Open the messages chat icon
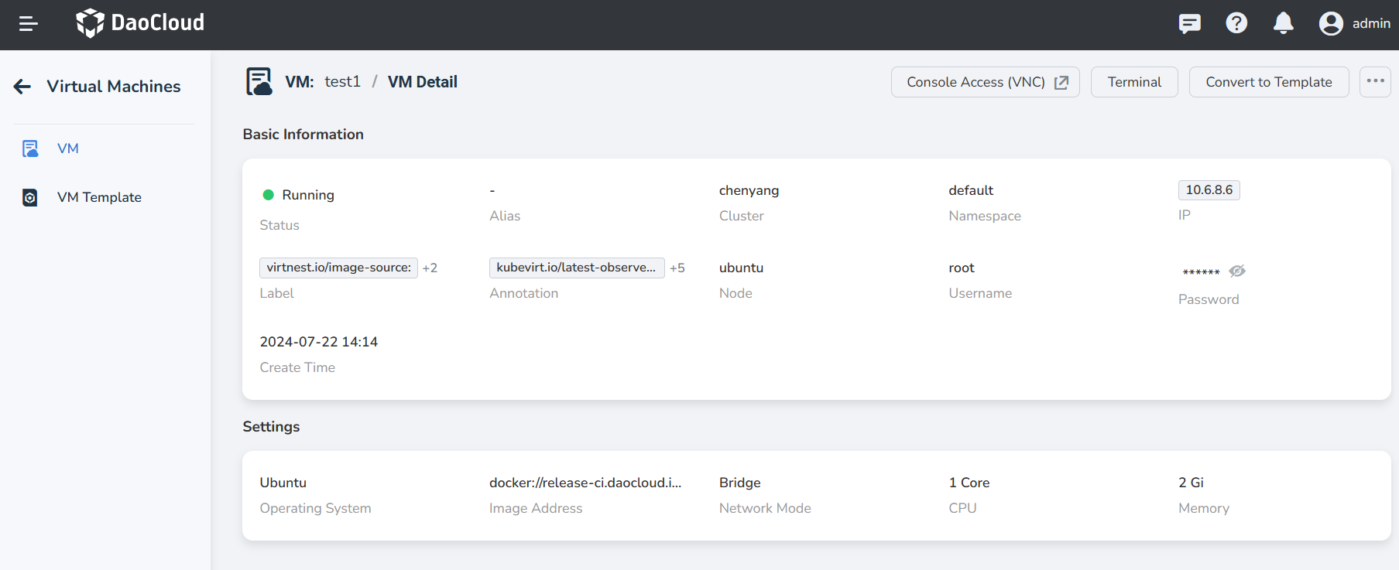The width and height of the screenshot is (1399, 570). pyautogui.click(x=1189, y=24)
